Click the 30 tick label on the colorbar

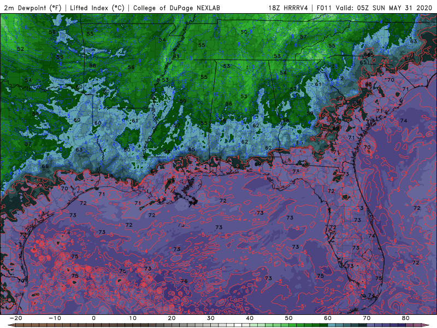[211, 318]
